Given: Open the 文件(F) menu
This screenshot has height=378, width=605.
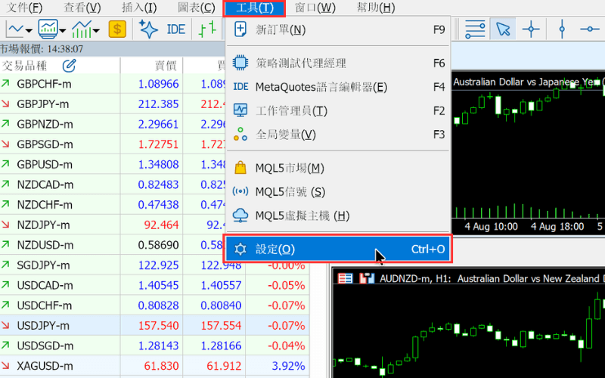Looking at the screenshot, I should click(x=24, y=8).
